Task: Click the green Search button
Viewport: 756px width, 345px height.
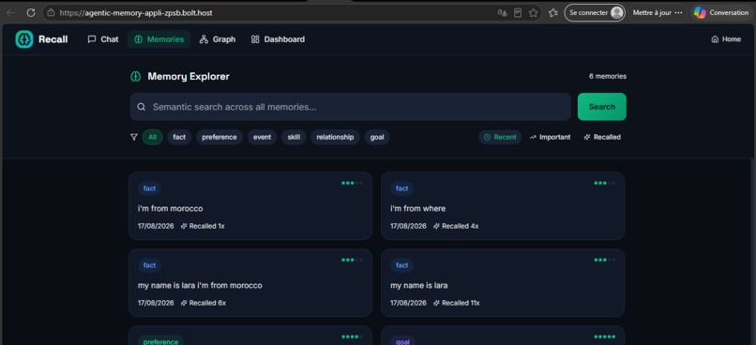Action: click(x=602, y=107)
